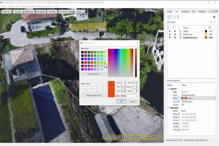
Task: Click the Free flight button
Action: [x=52, y=12]
